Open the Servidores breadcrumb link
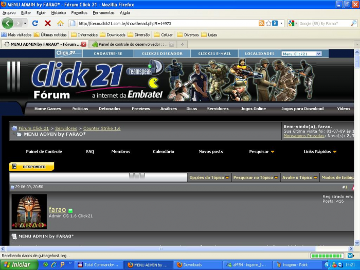 (66, 129)
